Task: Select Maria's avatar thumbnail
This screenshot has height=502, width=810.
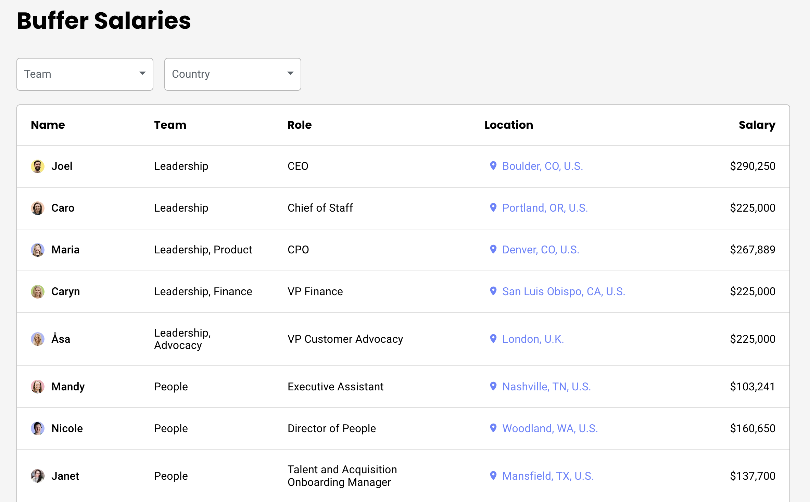Action: click(x=38, y=250)
